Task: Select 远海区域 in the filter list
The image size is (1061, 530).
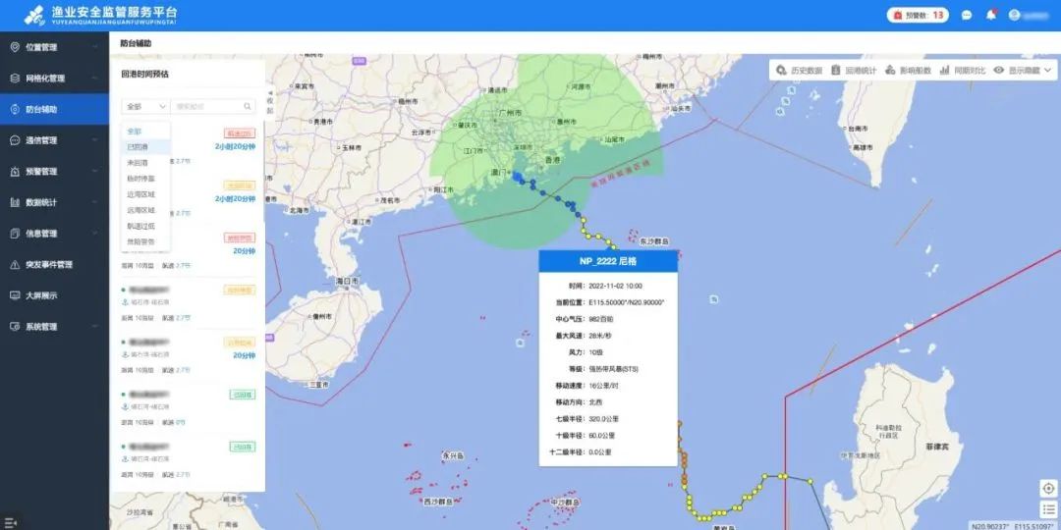Action: point(145,210)
